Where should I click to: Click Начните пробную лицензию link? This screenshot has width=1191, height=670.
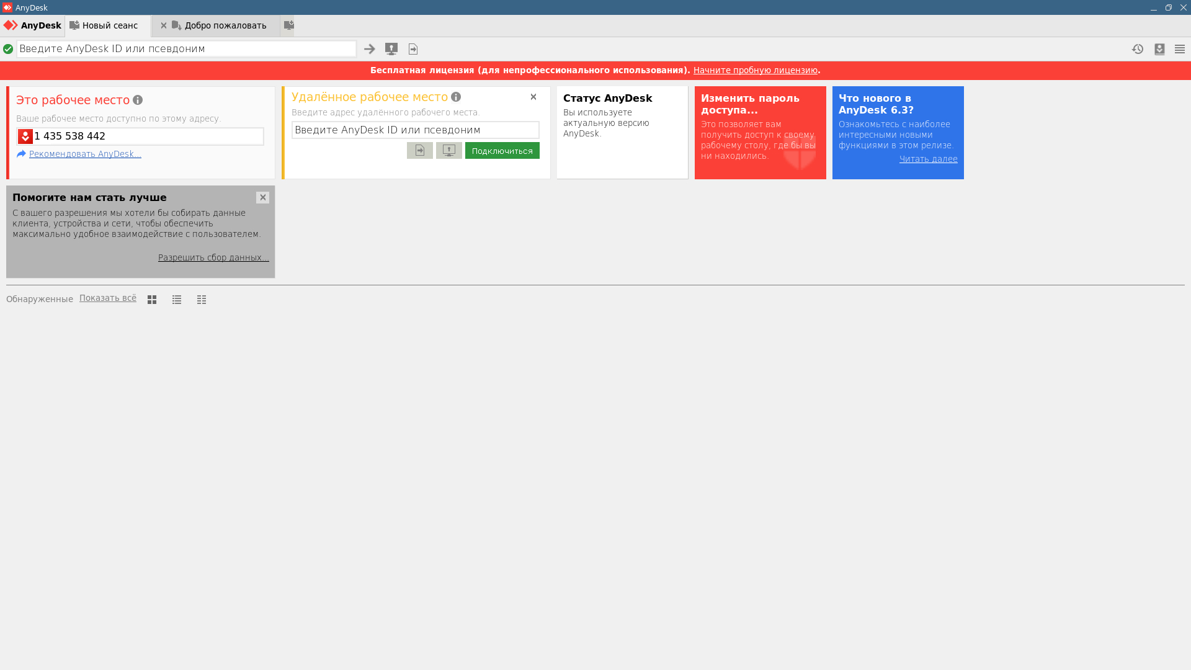[756, 71]
